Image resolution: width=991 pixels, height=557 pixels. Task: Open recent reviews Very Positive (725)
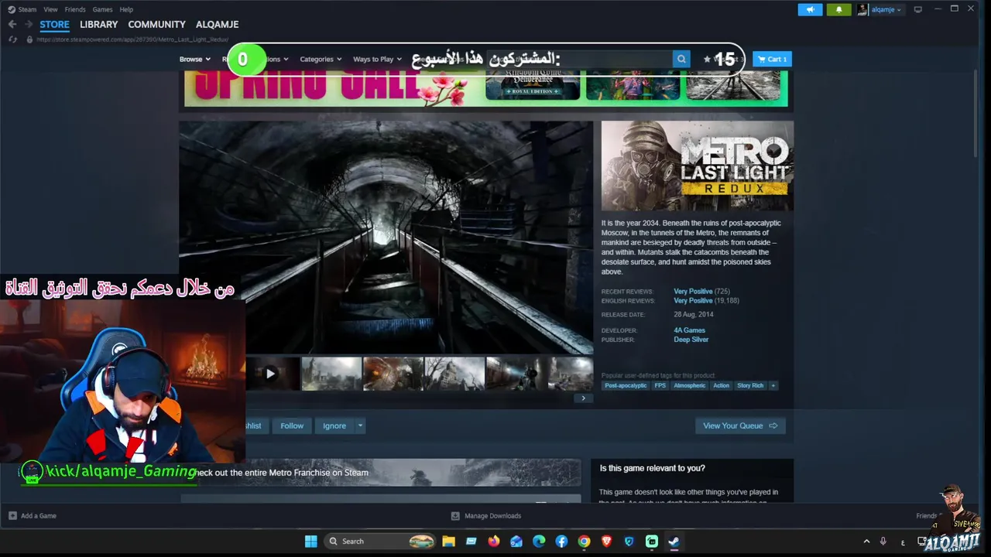tap(701, 292)
